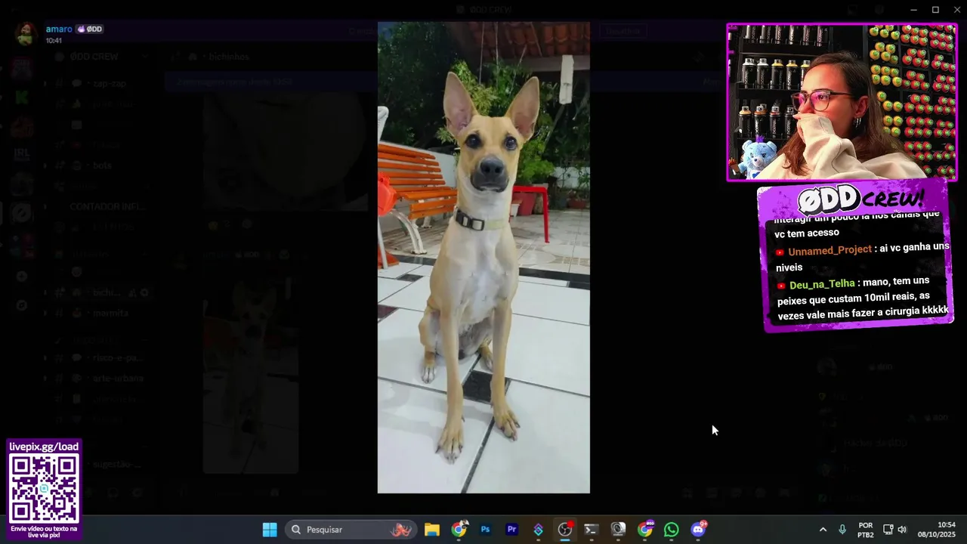Open the terminal icon in the taskbar
The image size is (967, 544).
coord(592,530)
